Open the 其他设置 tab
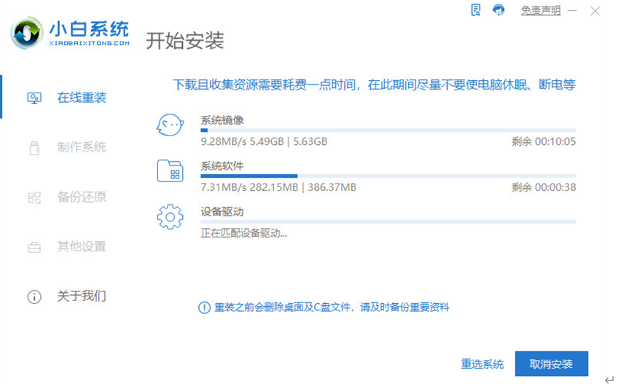This screenshot has height=384, width=634. coord(82,246)
